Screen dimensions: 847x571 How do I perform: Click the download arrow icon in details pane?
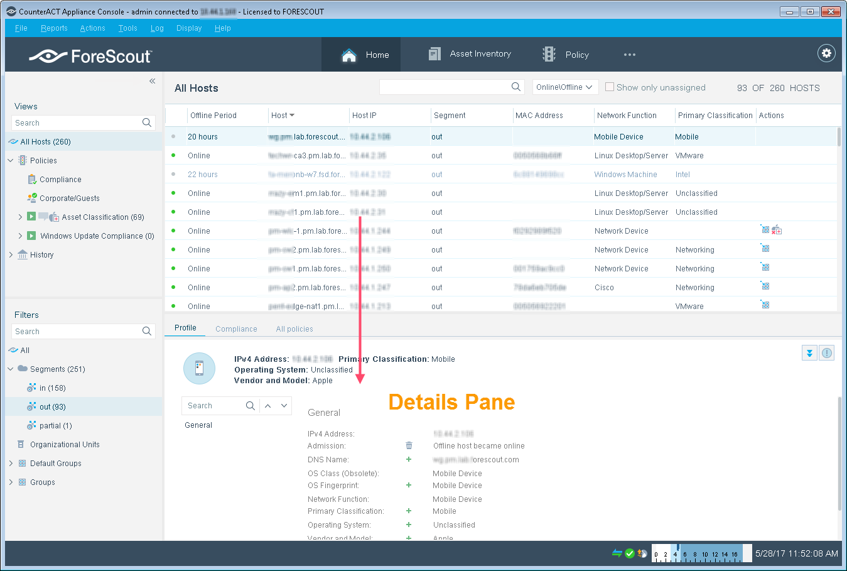pyautogui.click(x=809, y=353)
